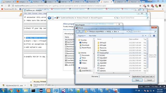
Task: Click the browser reload button
Action: coord(9,6)
